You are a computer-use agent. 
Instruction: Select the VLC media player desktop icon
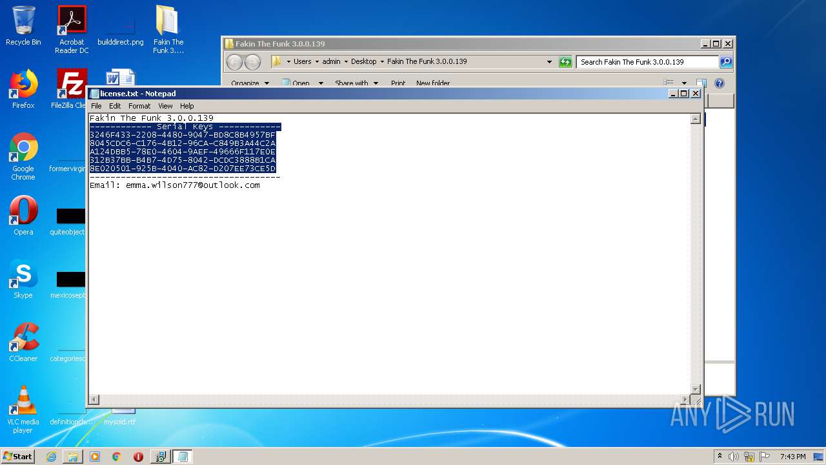coord(23,409)
